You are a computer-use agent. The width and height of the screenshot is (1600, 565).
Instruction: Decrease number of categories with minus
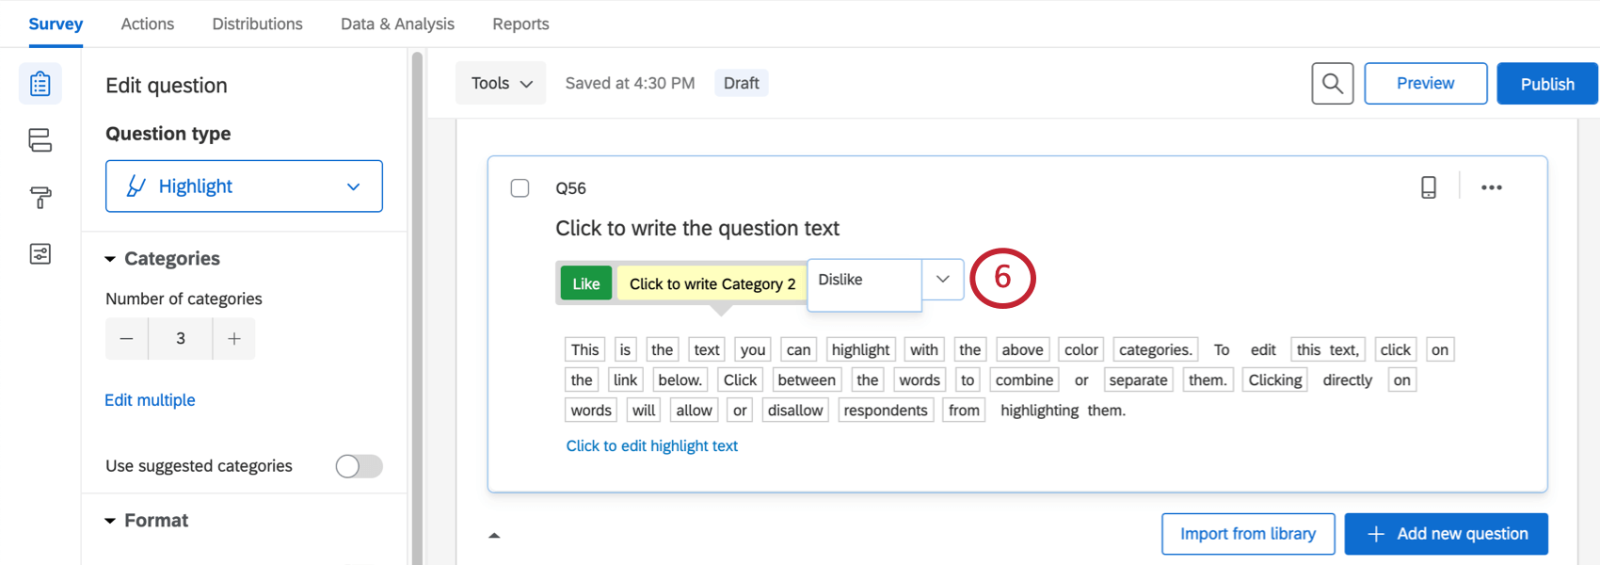[127, 338]
